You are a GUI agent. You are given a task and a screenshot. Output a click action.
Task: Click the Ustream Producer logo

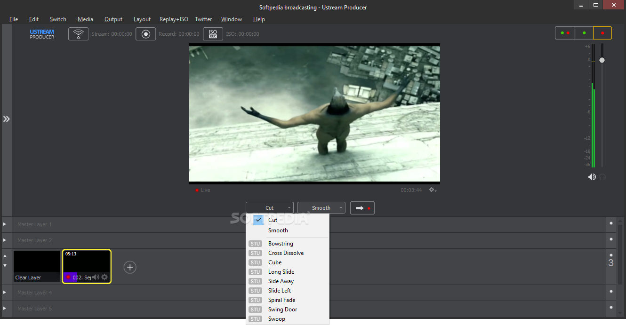point(42,34)
